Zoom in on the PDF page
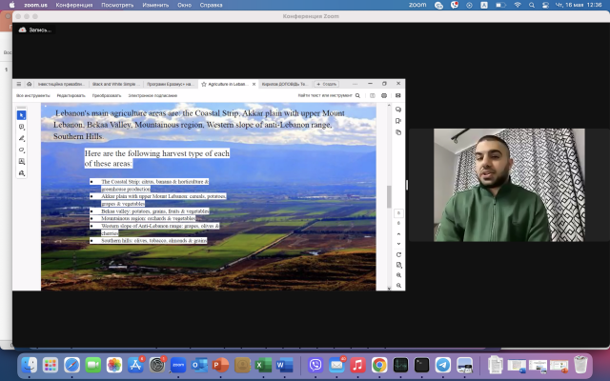The width and height of the screenshot is (610, 381). tap(398, 275)
